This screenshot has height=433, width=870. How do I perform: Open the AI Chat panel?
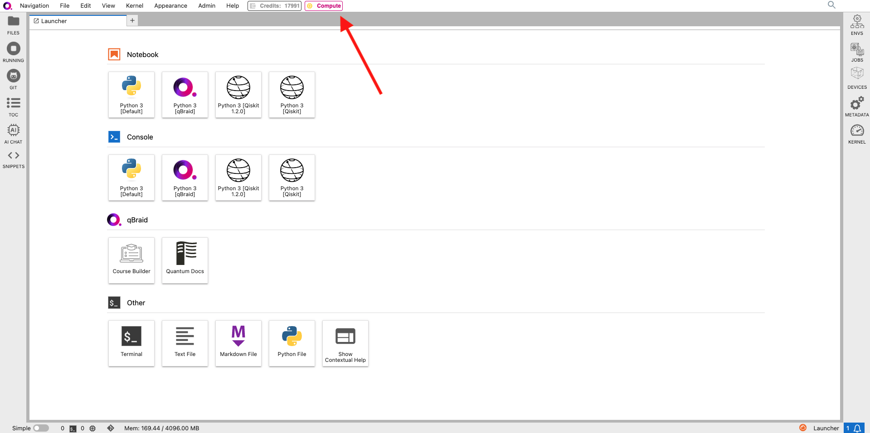click(x=14, y=134)
